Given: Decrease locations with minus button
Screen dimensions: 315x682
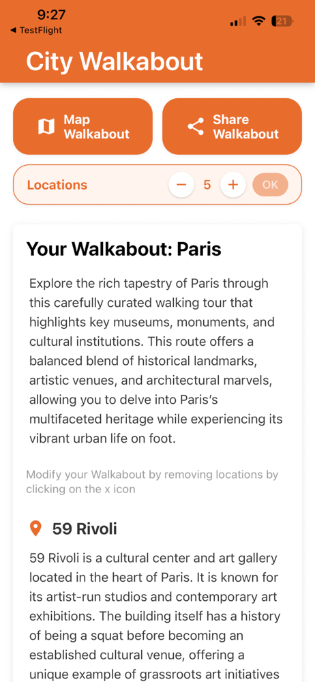Looking at the screenshot, I should point(181,185).
